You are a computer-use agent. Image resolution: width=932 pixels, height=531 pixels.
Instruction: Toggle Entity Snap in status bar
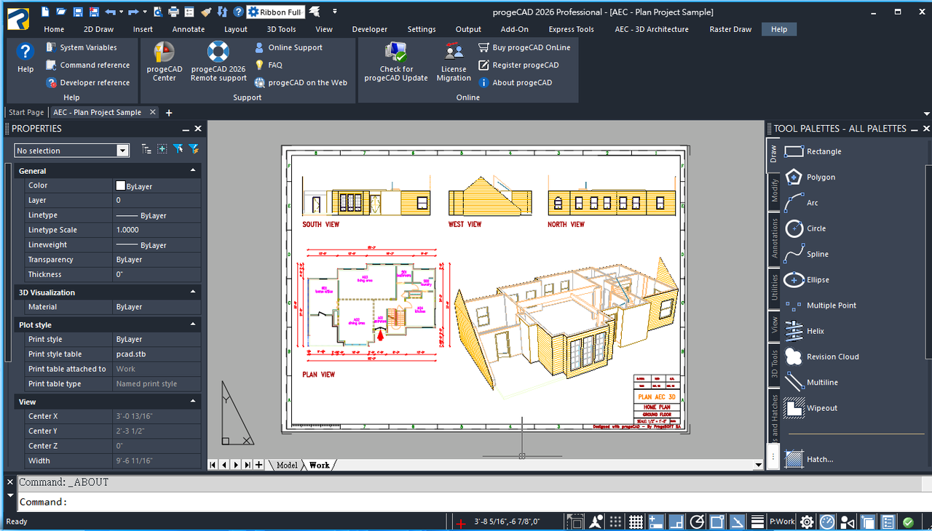click(x=717, y=522)
